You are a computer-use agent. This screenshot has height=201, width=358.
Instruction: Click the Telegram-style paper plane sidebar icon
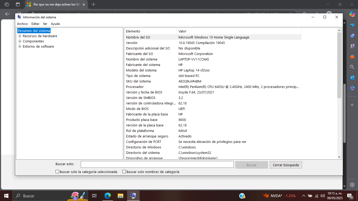[x=352, y=25]
